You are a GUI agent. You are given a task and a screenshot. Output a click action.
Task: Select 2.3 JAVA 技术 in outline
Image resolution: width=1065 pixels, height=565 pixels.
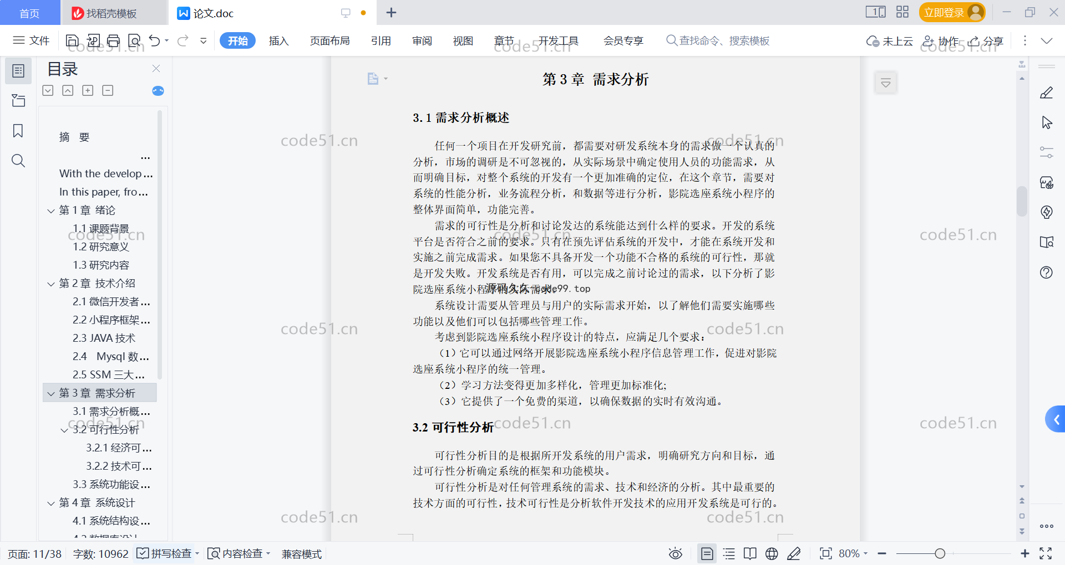pyautogui.click(x=104, y=338)
